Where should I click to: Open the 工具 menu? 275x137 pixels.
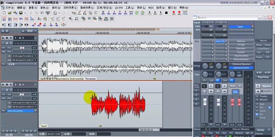(130, 8)
